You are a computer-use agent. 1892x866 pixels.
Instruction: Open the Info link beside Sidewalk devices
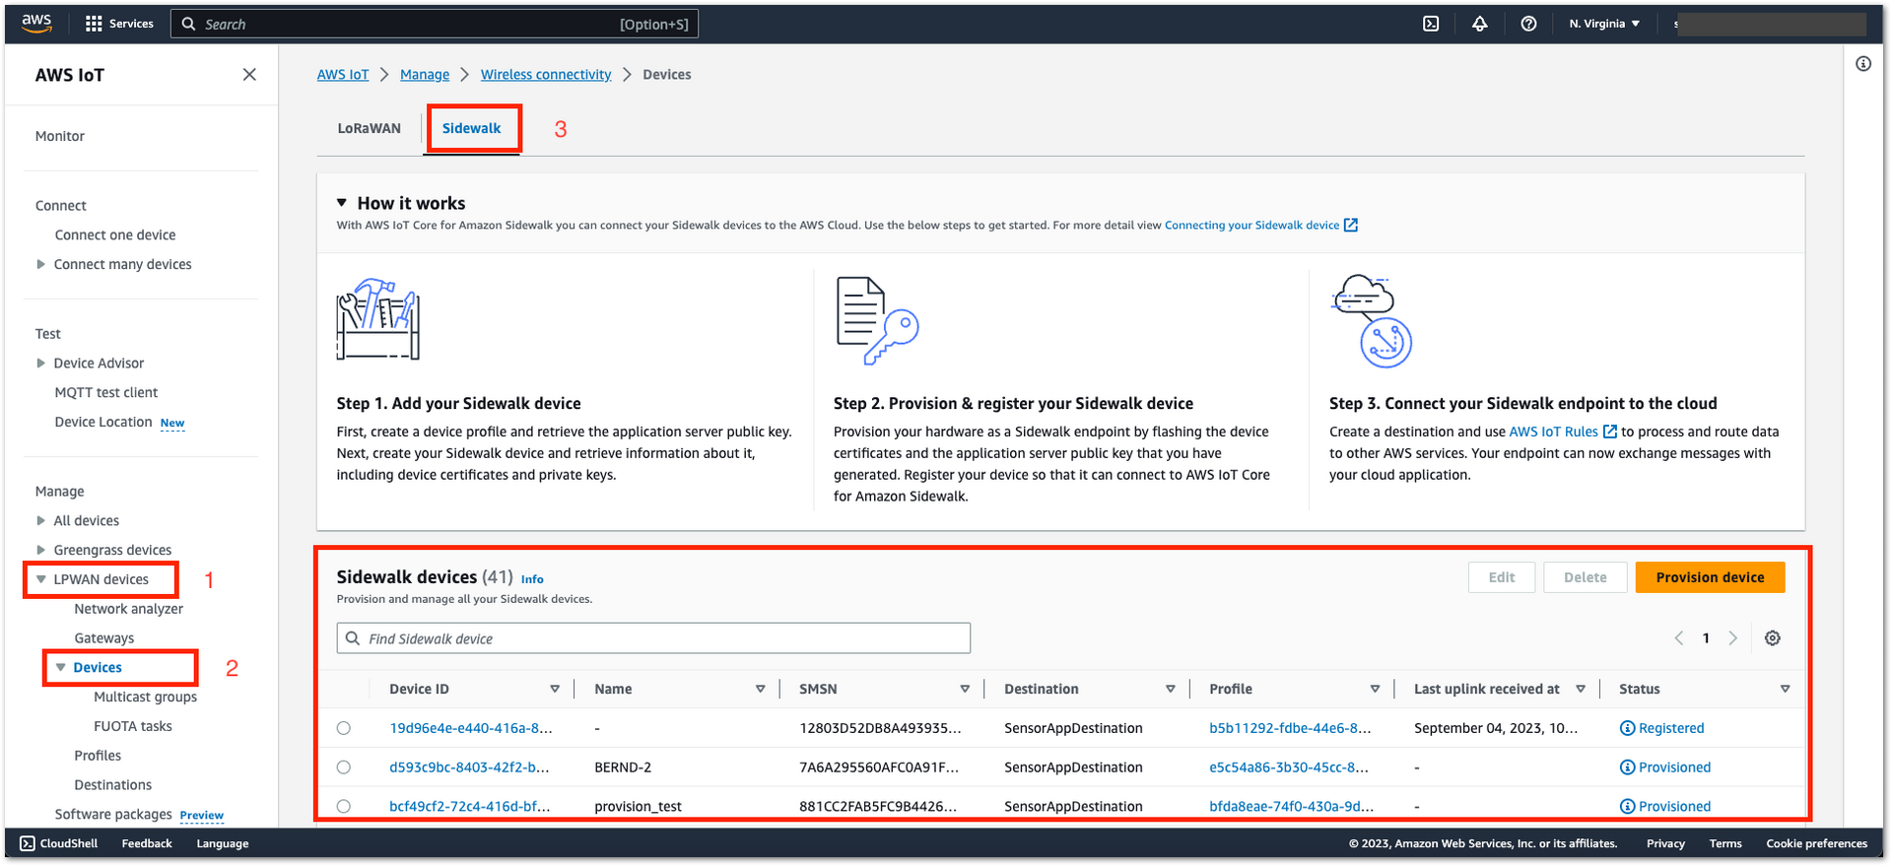(532, 579)
